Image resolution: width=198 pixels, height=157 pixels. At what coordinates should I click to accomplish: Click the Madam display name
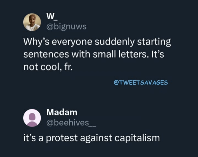[62, 112]
